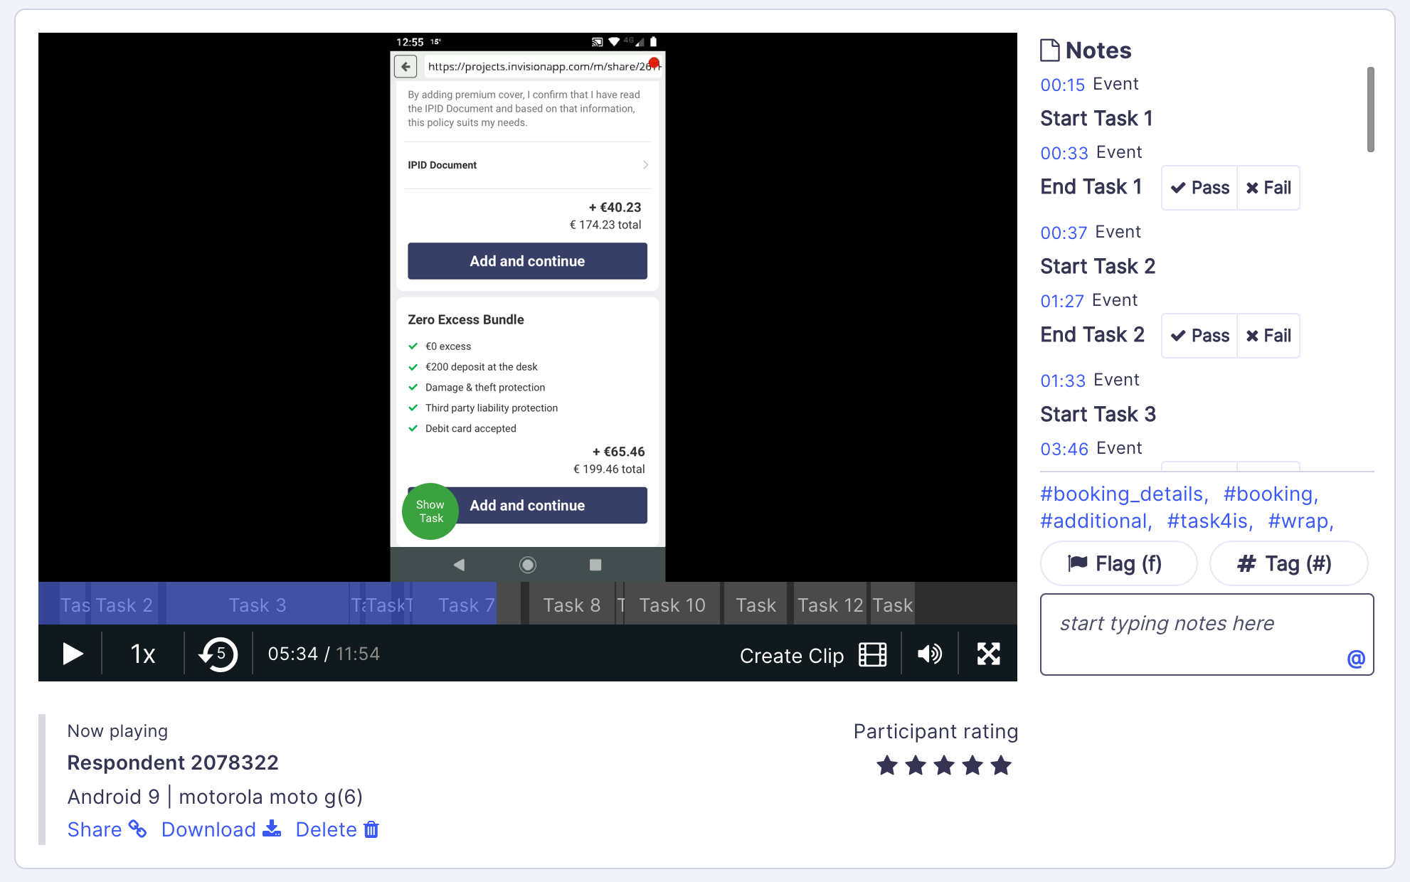Select the #wrap tag
This screenshot has height=882, width=1410.
1300,521
